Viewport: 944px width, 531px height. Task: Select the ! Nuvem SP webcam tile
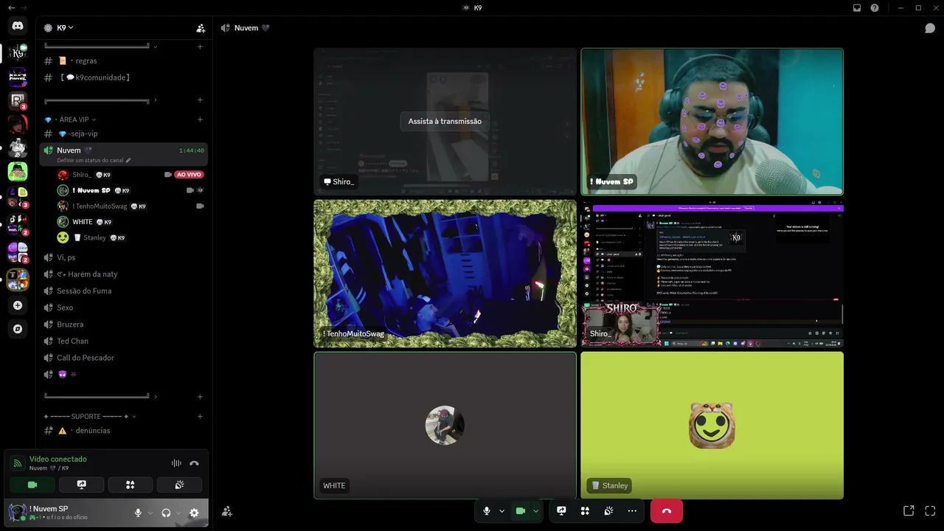712,122
